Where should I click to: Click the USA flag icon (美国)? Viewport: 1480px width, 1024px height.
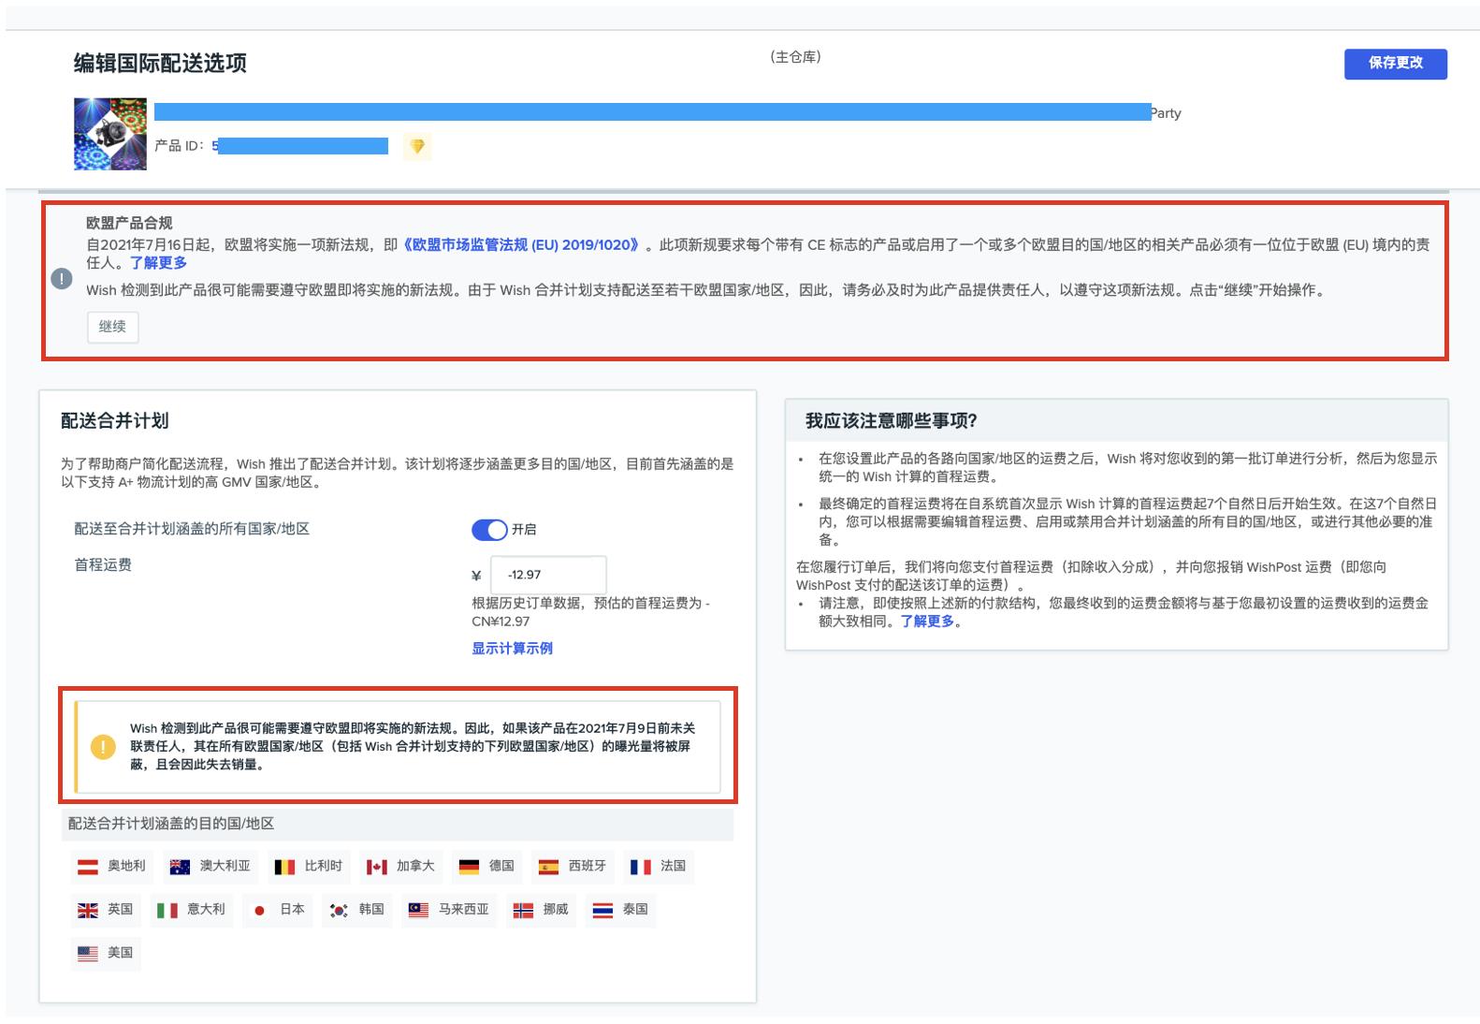[88, 953]
